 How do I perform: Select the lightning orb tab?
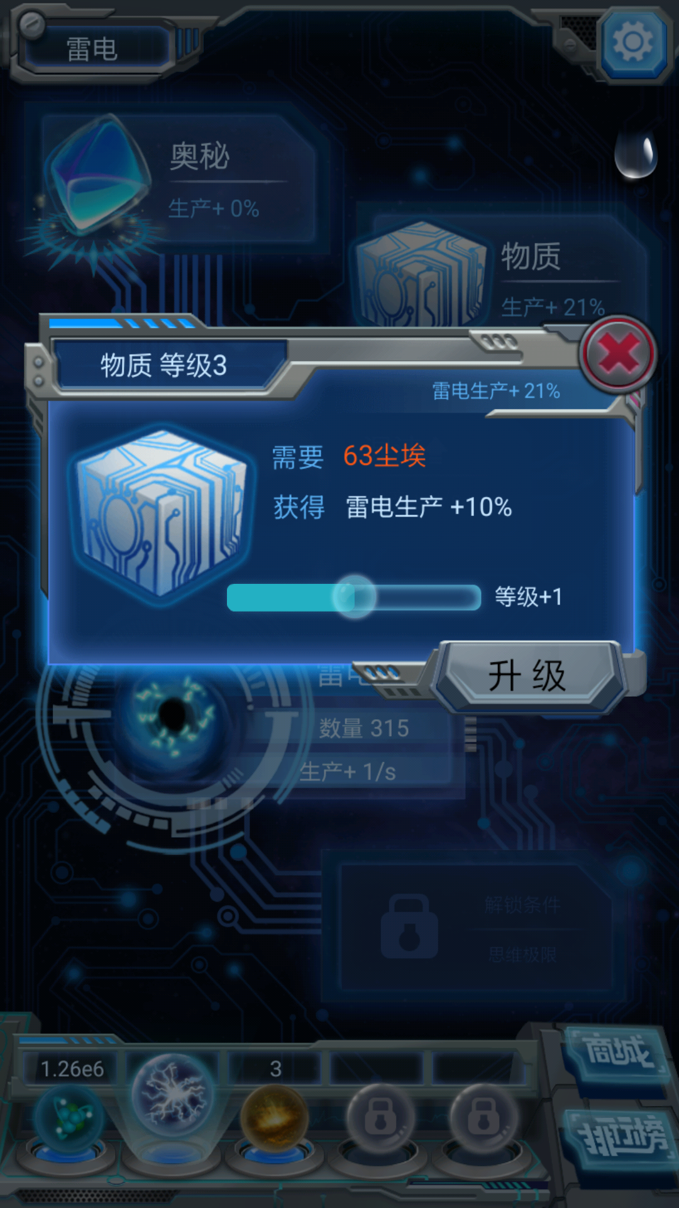pos(172,1095)
